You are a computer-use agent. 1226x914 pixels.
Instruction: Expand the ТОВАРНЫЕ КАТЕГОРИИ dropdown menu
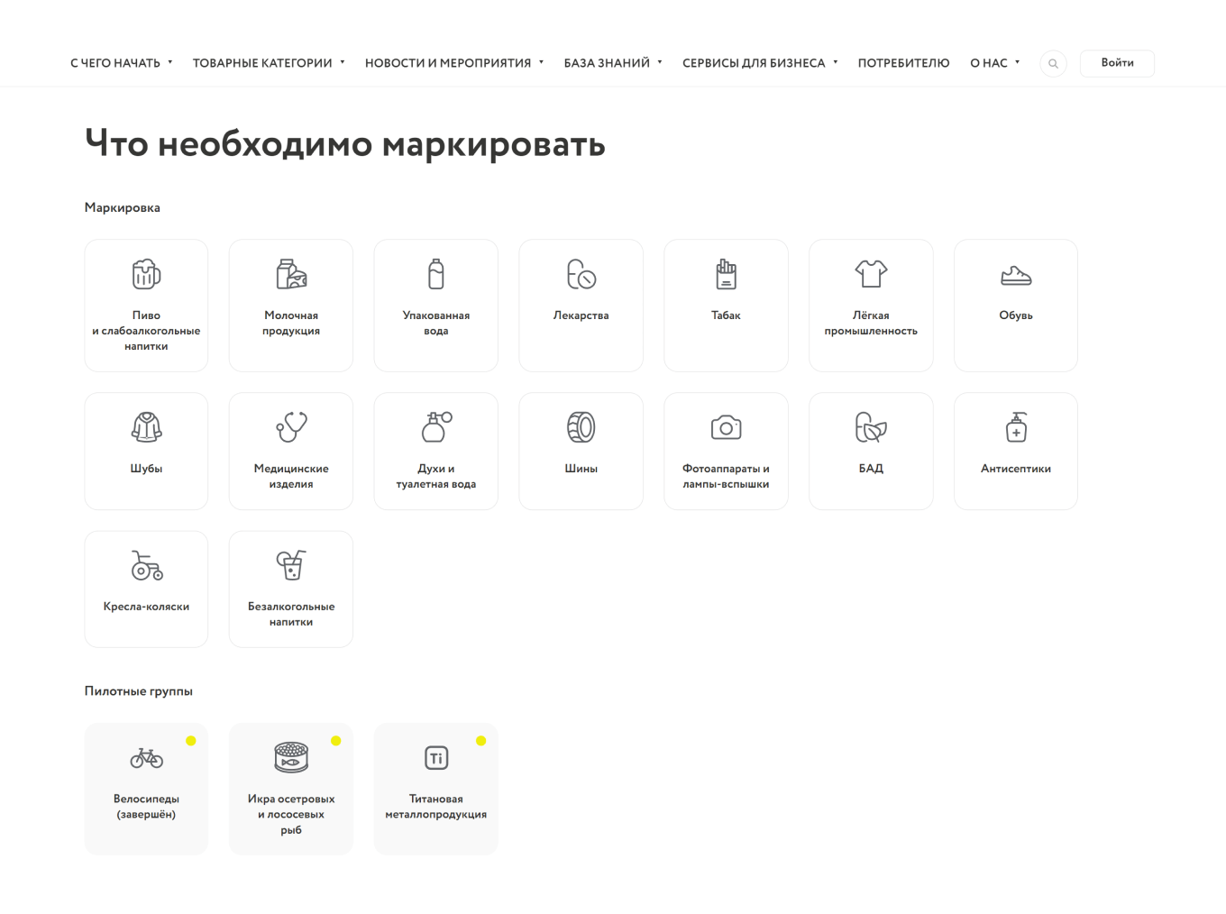(269, 63)
